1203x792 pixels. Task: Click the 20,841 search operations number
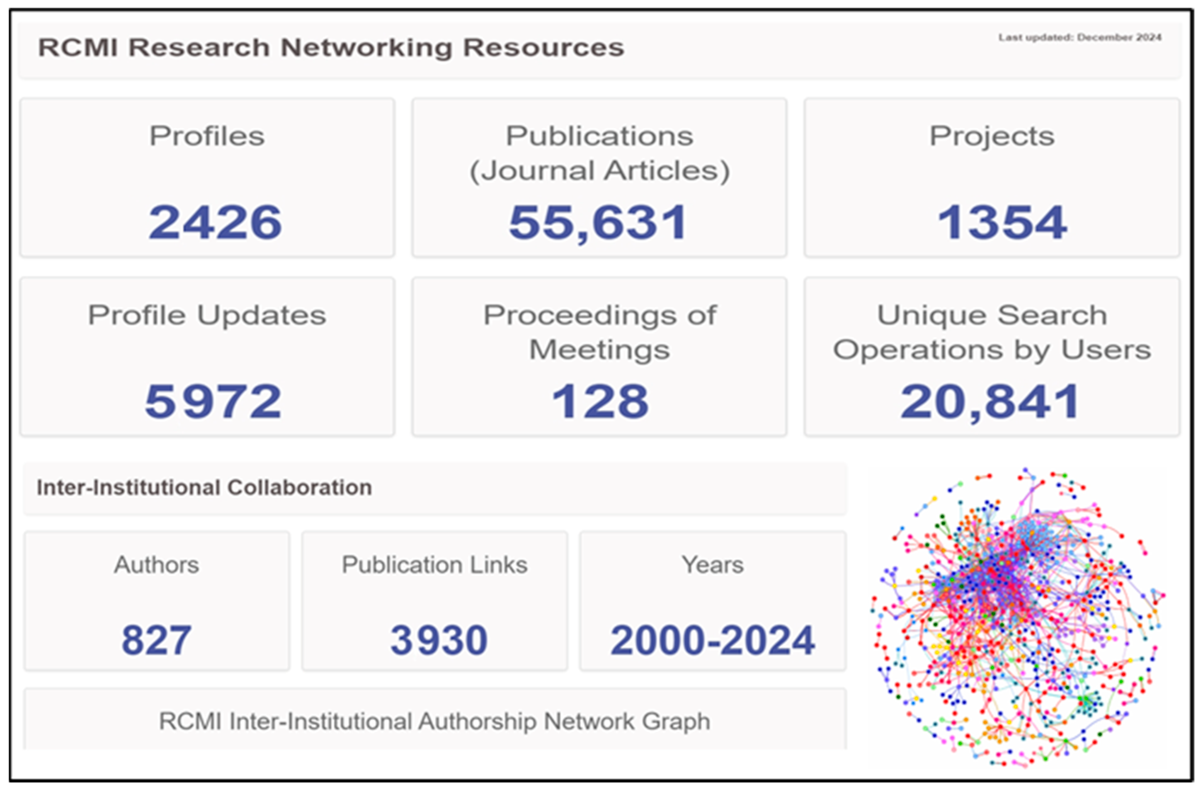pyautogui.click(x=990, y=401)
